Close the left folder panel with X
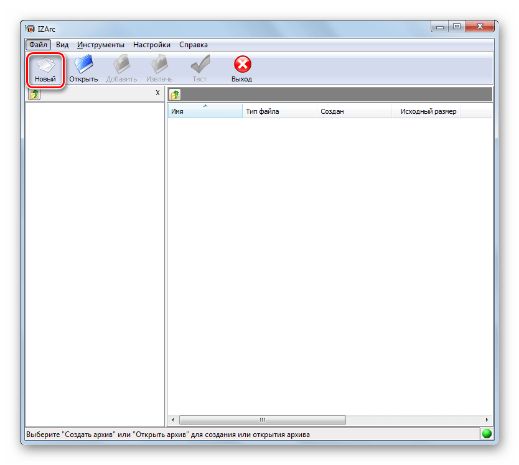The height and width of the screenshot is (465, 519). pyautogui.click(x=157, y=93)
